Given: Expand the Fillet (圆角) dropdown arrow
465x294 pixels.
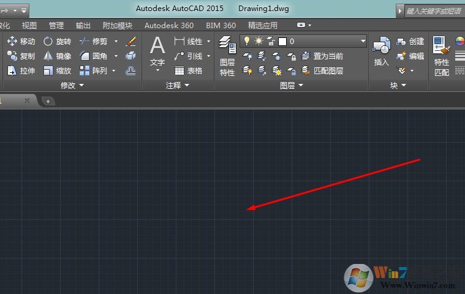Looking at the screenshot, I should pos(116,56).
